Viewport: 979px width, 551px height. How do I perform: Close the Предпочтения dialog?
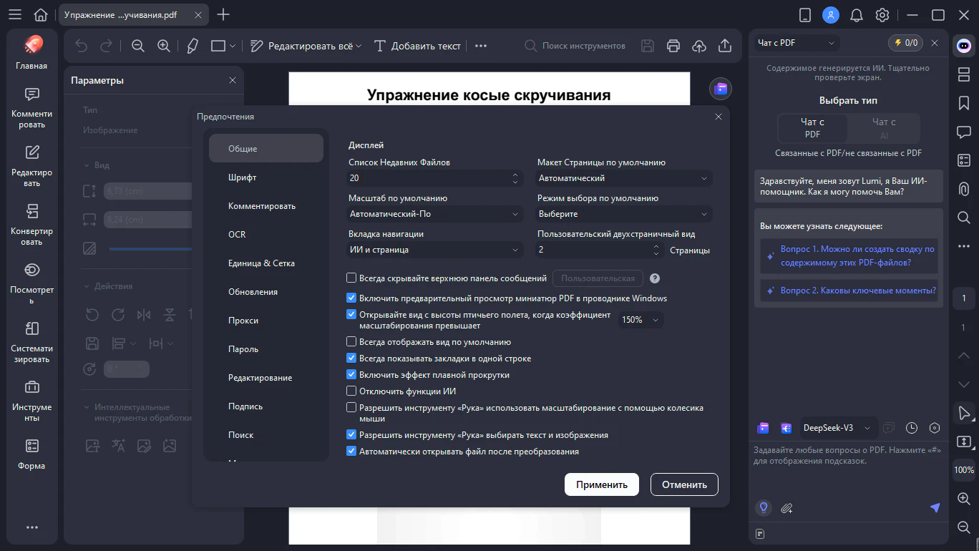coord(719,117)
